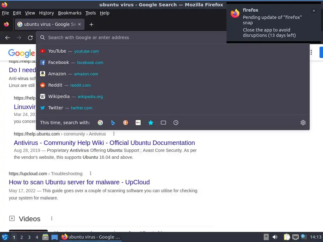The image size is (323, 242).
Task: Reload the current page
Action: [x=30, y=38]
